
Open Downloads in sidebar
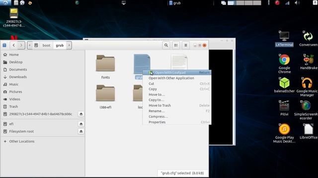tap(42, 77)
